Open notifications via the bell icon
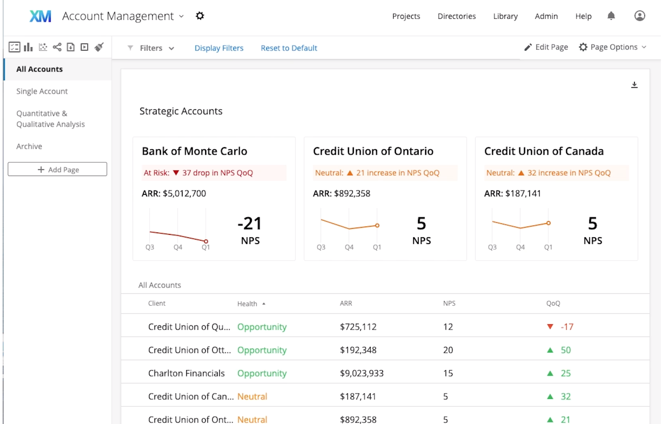This screenshot has height=424, width=667. point(611,16)
